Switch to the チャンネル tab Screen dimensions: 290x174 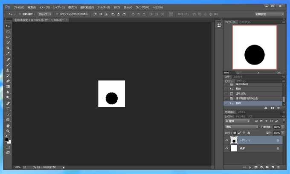point(241,116)
